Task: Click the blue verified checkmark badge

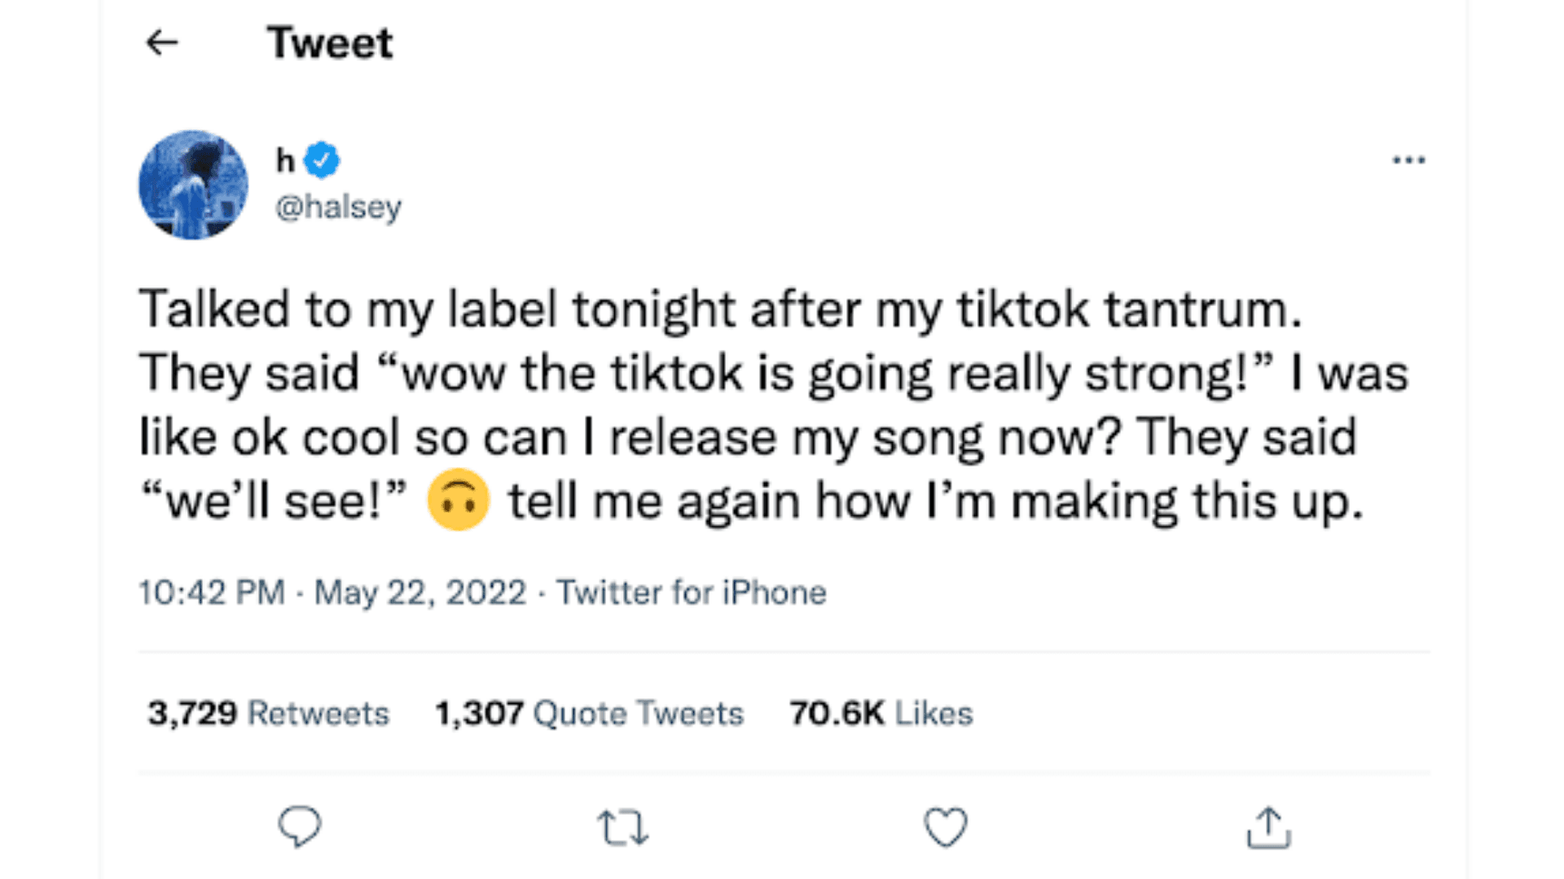Action: [x=321, y=160]
